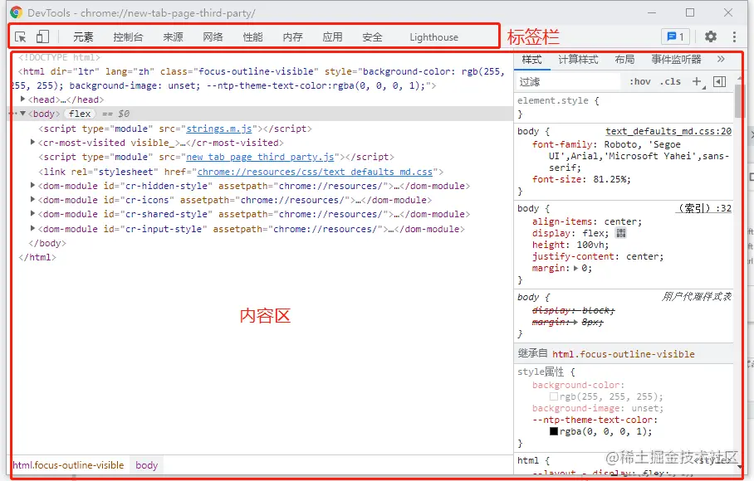Select the 内存 tab
Viewport: 754px width, 481px height.
click(x=292, y=37)
